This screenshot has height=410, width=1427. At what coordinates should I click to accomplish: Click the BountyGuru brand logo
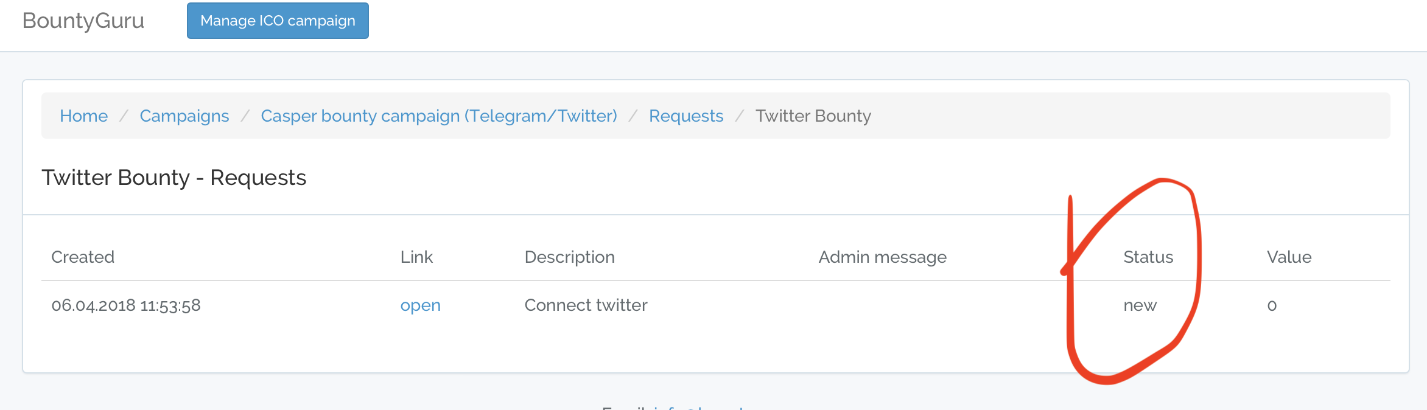(x=83, y=21)
